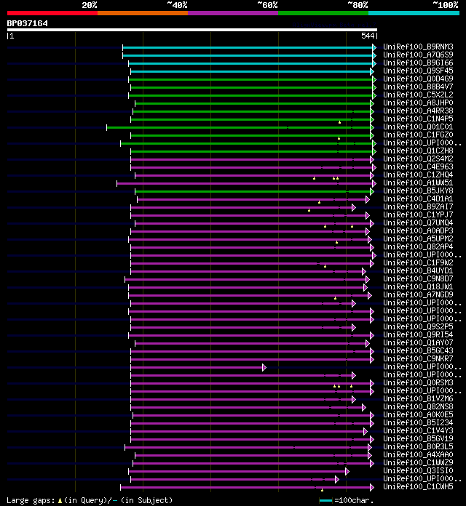The height and width of the screenshot is (506, 466).
Task: Select label UniRef100_A7NGD9
Action: click(x=418, y=295)
